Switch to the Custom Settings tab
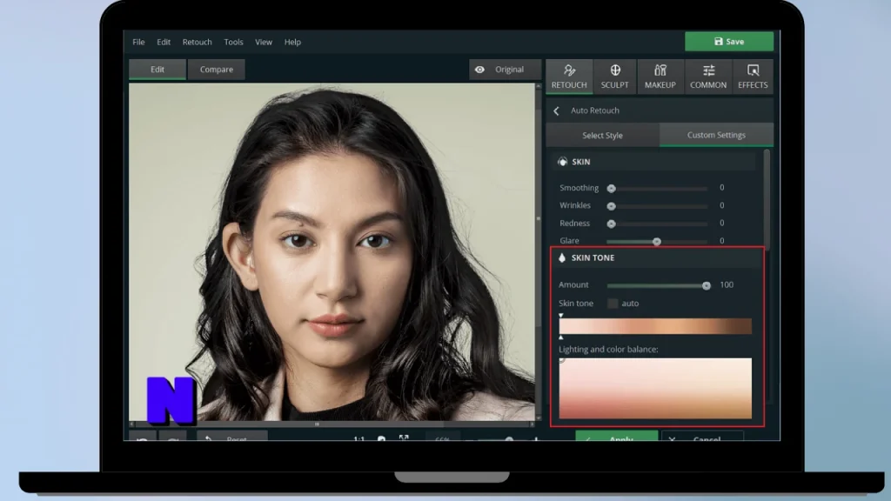Screen dimensions: 891x501 [716, 135]
